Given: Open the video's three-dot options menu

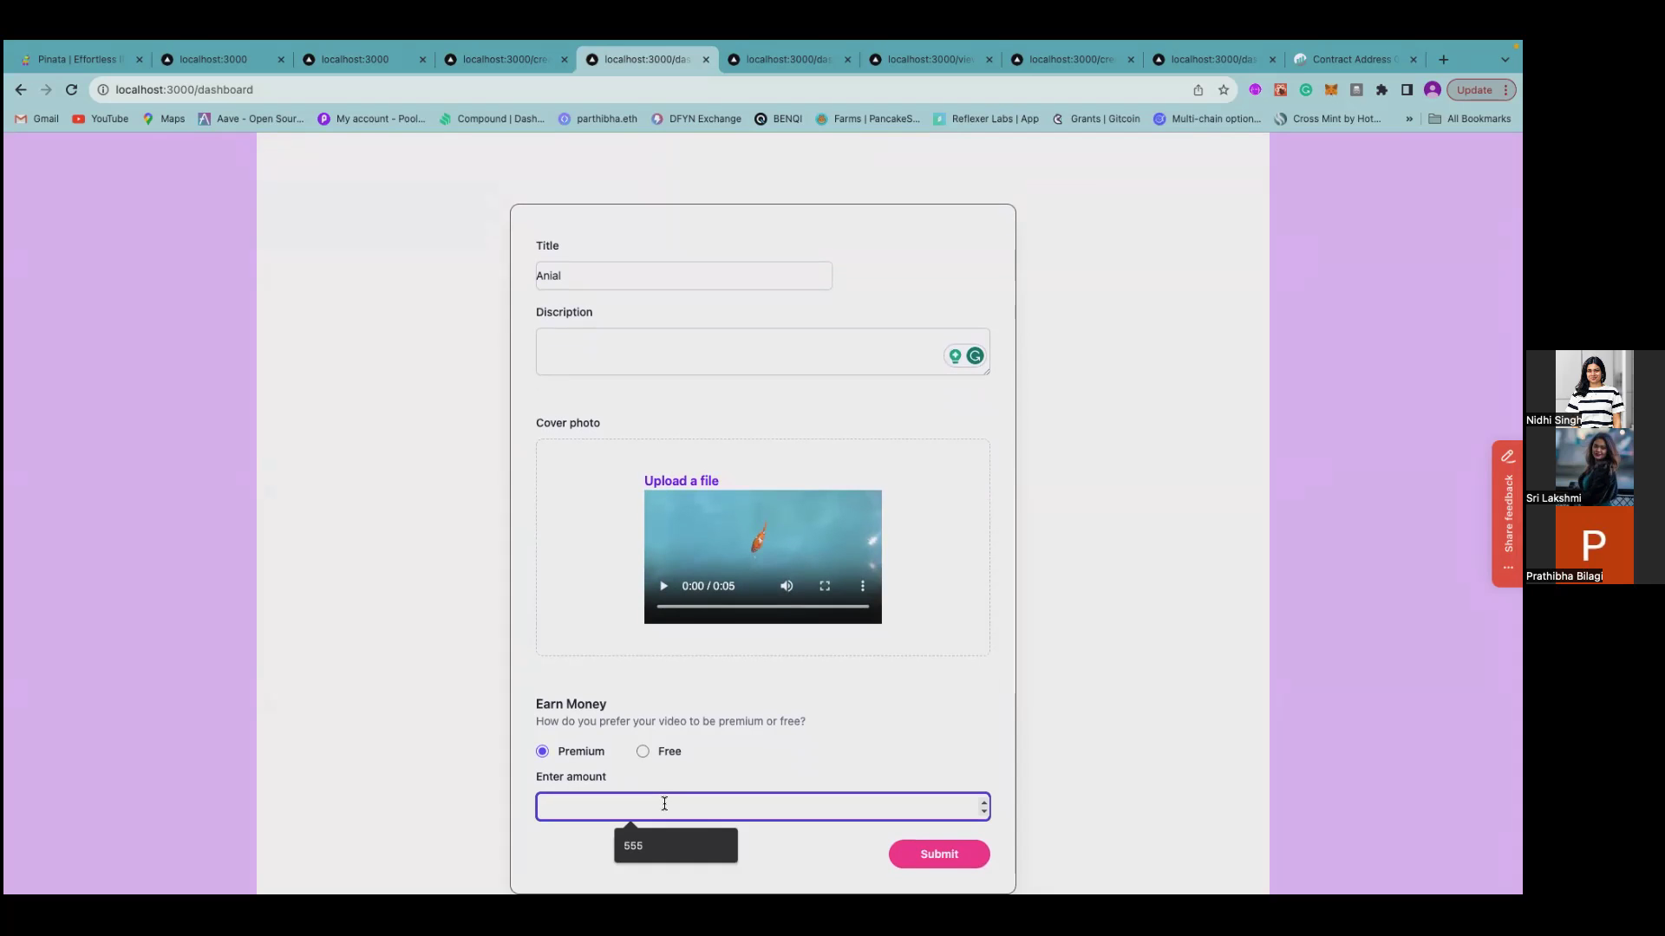Looking at the screenshot, I should [x=862, y=586].
